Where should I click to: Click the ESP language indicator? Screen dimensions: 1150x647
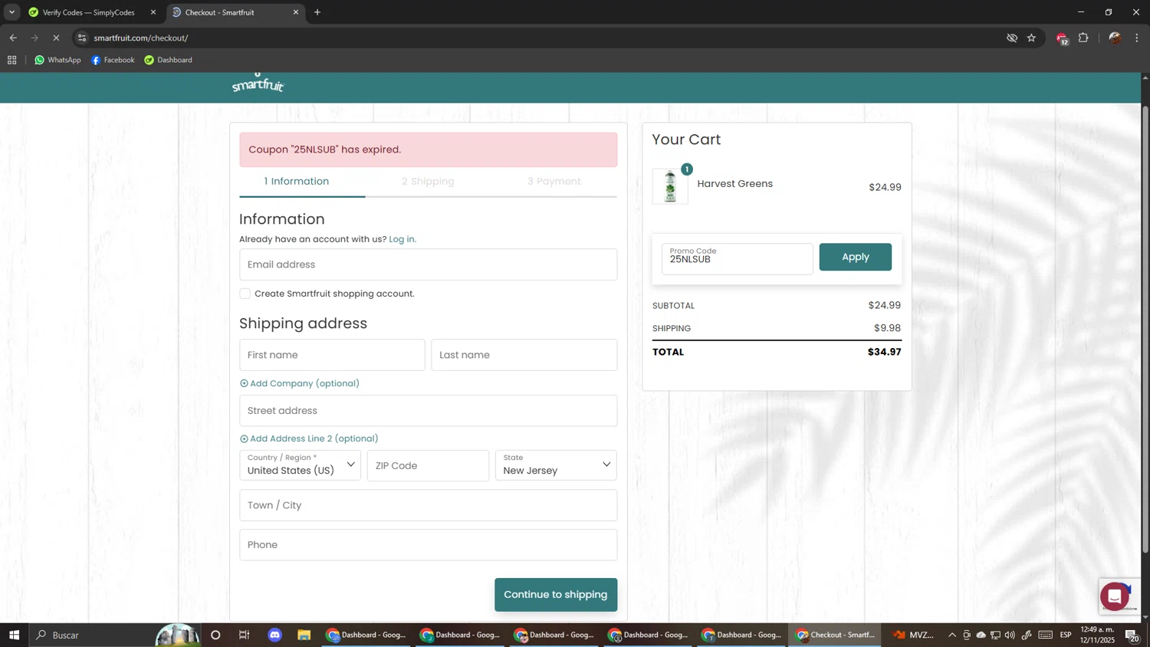tap(1066, 635)
